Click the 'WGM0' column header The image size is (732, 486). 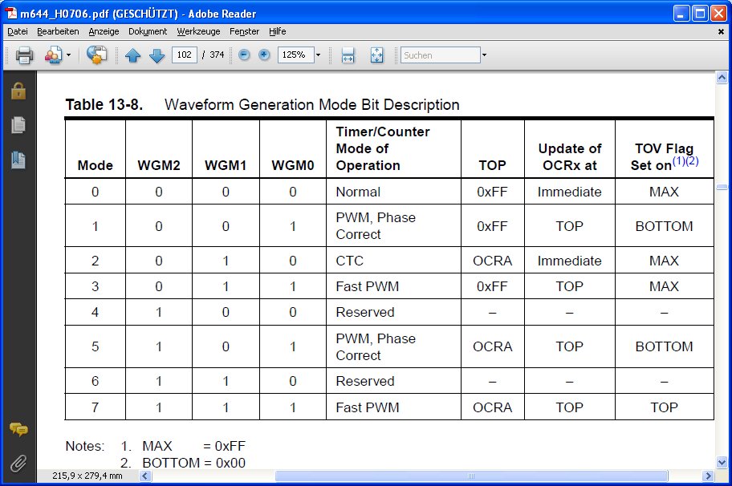click(293, 165)
